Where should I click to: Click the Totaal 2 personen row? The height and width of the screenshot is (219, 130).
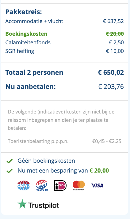coord(64,73)
